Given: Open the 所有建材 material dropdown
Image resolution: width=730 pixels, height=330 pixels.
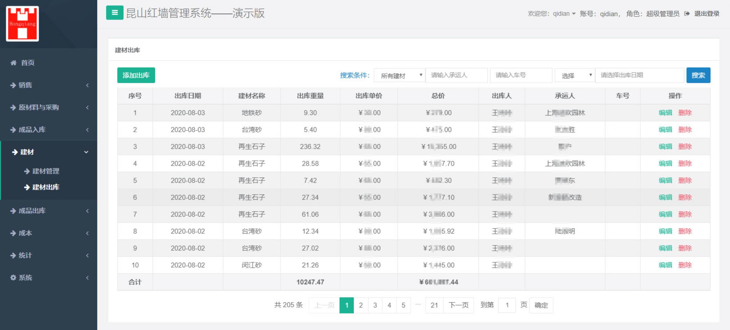Looking at the screenshot, I should 399,75.
